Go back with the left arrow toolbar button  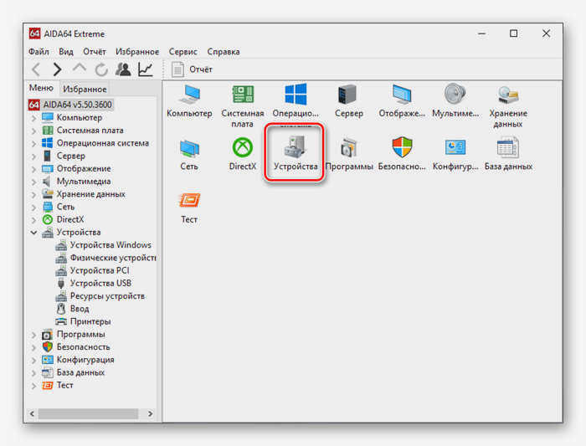[x=36, y=69]
